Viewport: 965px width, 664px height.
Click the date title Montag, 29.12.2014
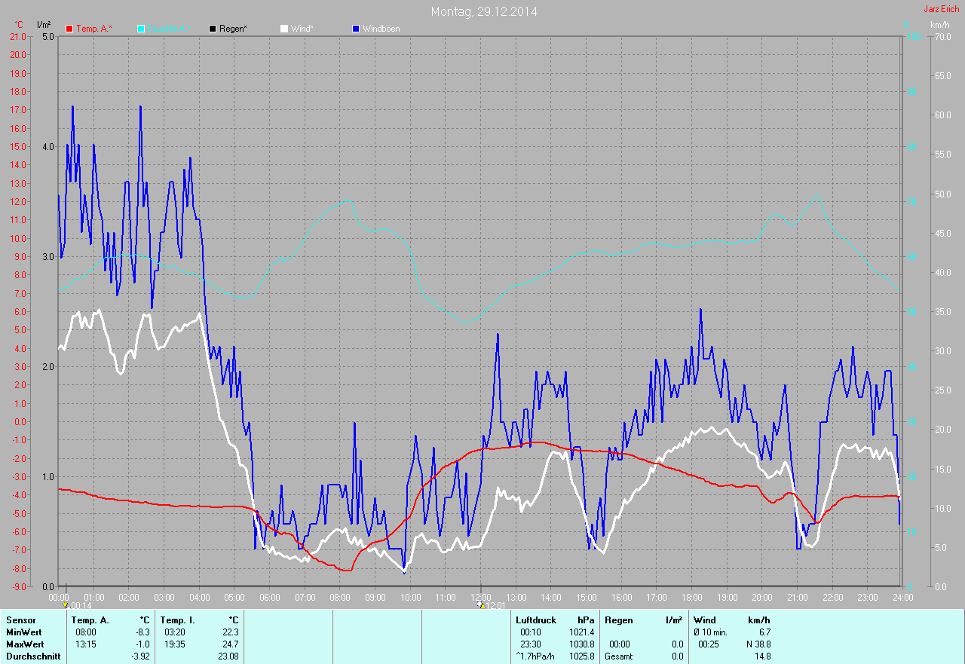pyautogui.click(x=484, y=11)
